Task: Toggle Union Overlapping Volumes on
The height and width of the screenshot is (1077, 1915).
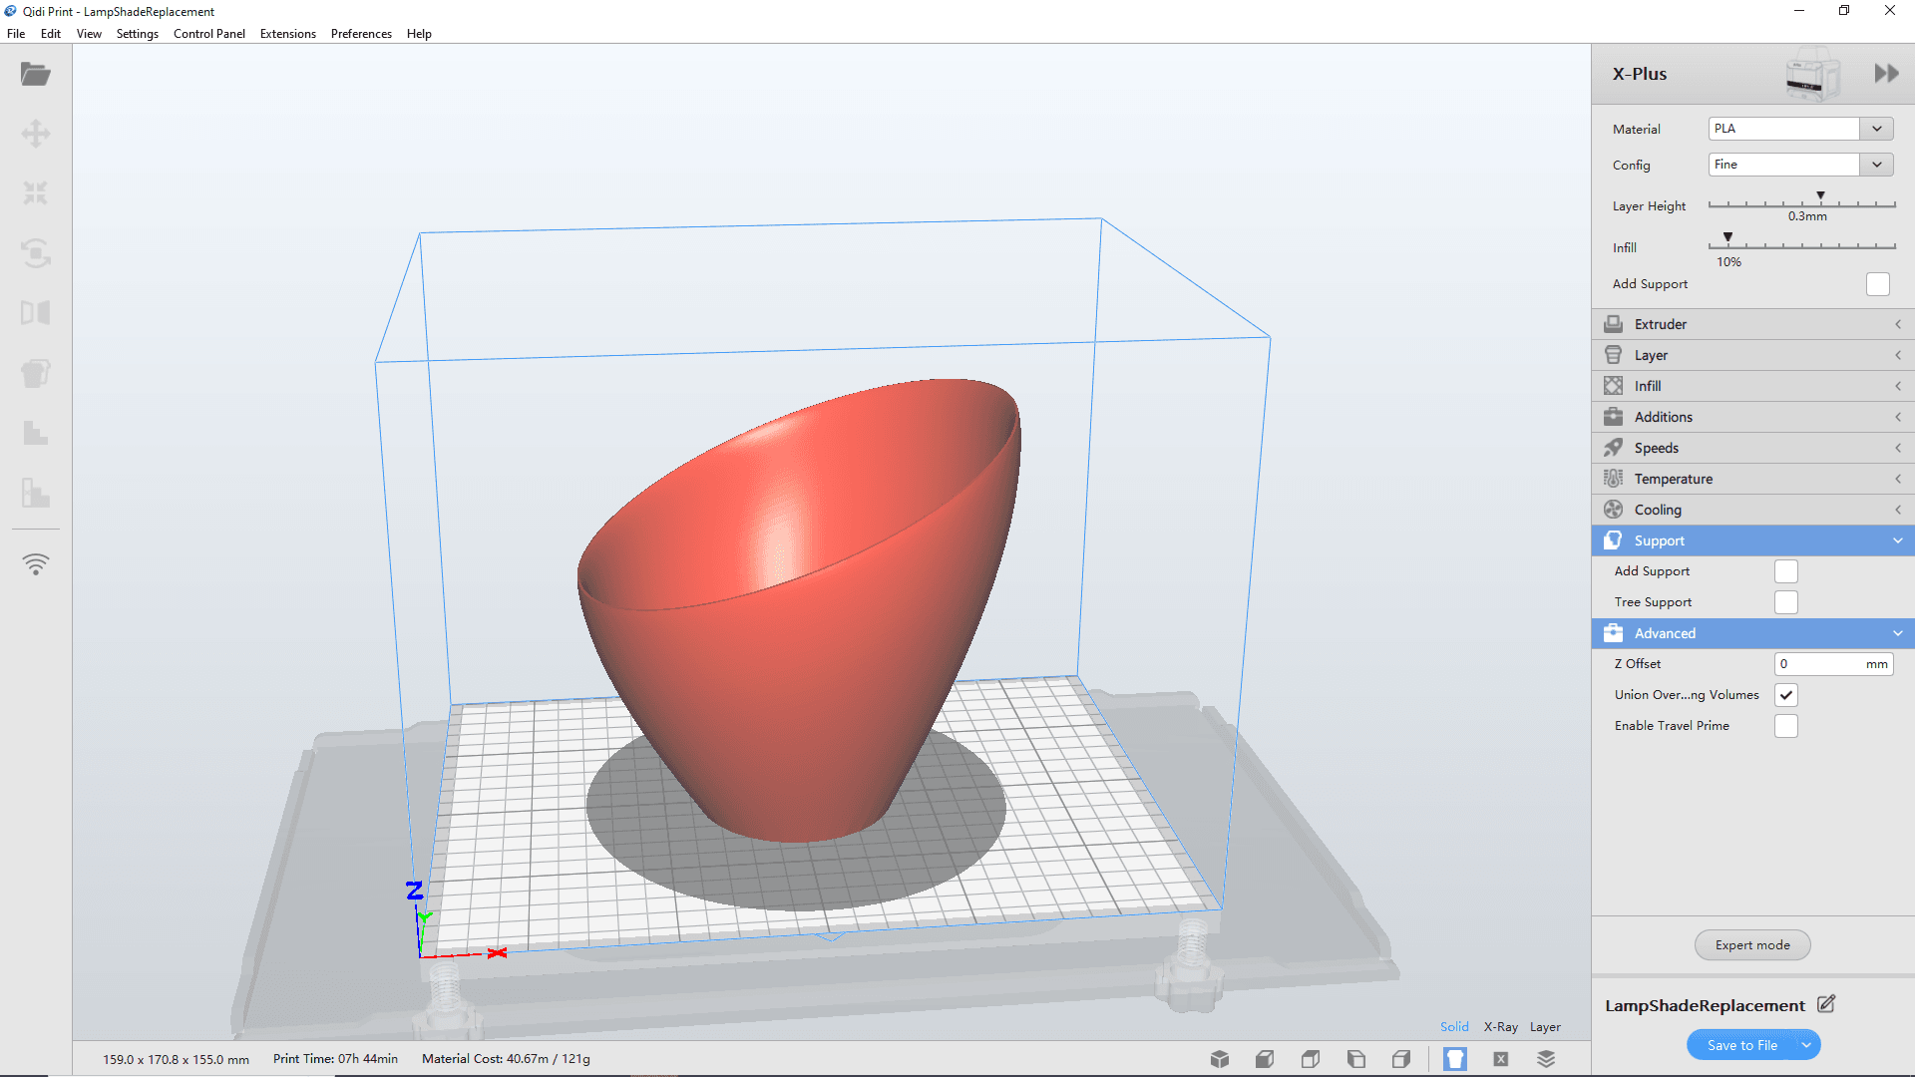Action: click(x=1786, y=694)
